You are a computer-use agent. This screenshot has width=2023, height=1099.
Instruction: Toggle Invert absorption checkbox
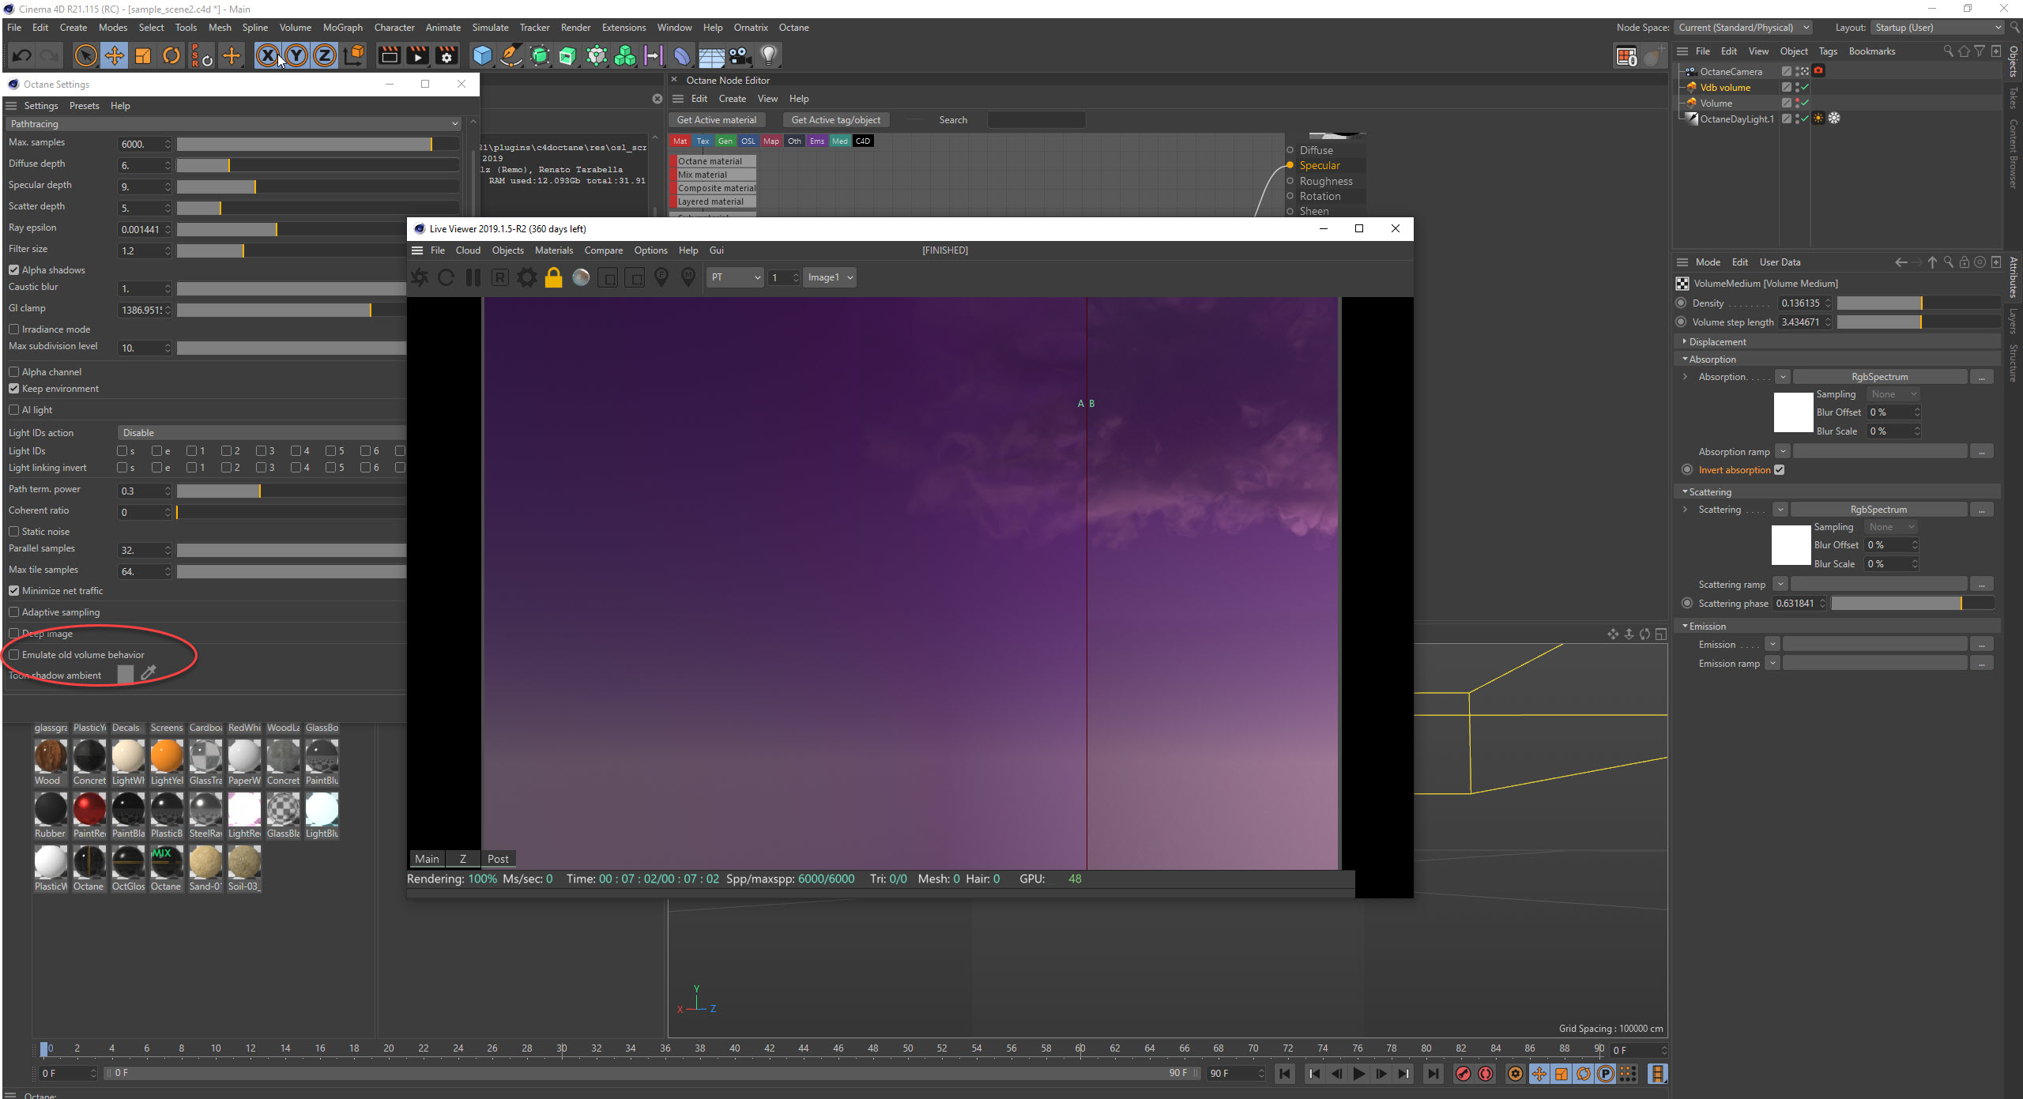(1780, 470)
